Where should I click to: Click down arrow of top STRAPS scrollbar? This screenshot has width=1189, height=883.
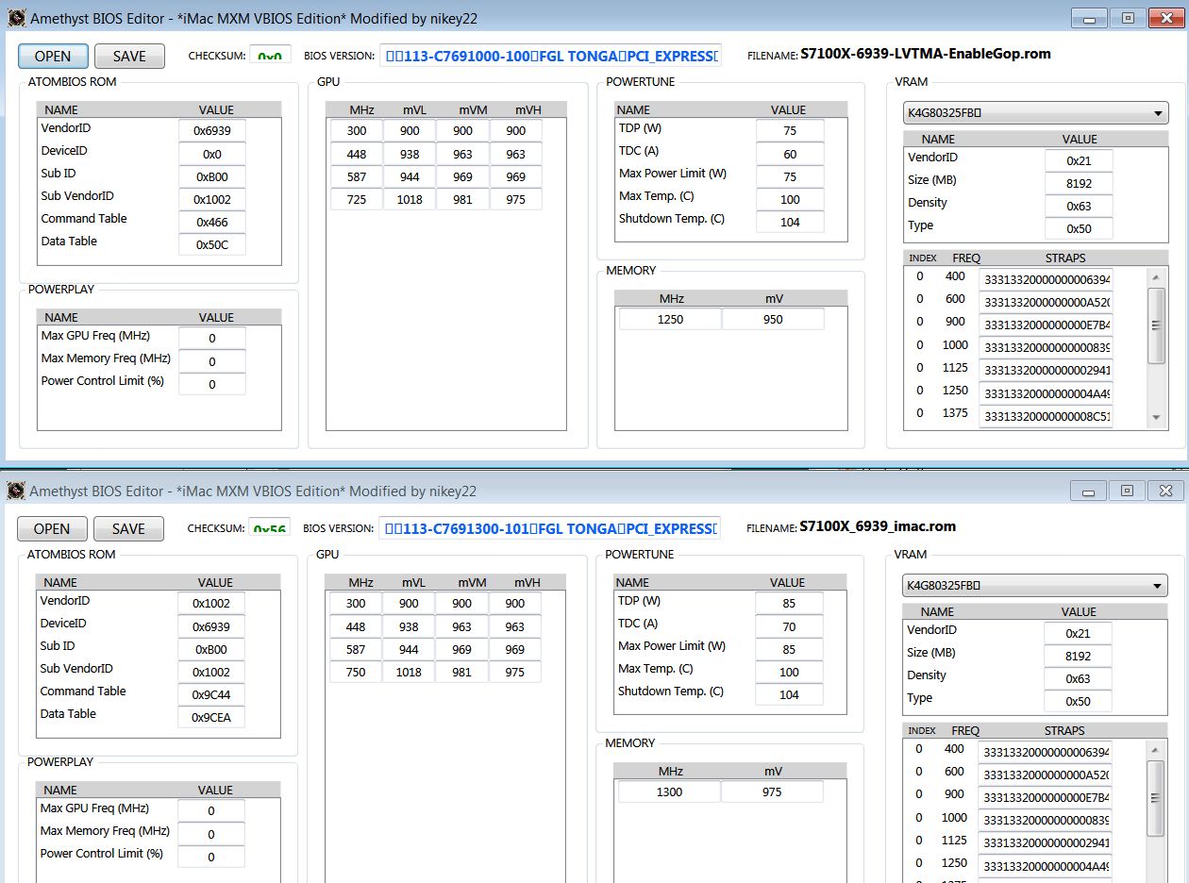(x=1156, y=418)
